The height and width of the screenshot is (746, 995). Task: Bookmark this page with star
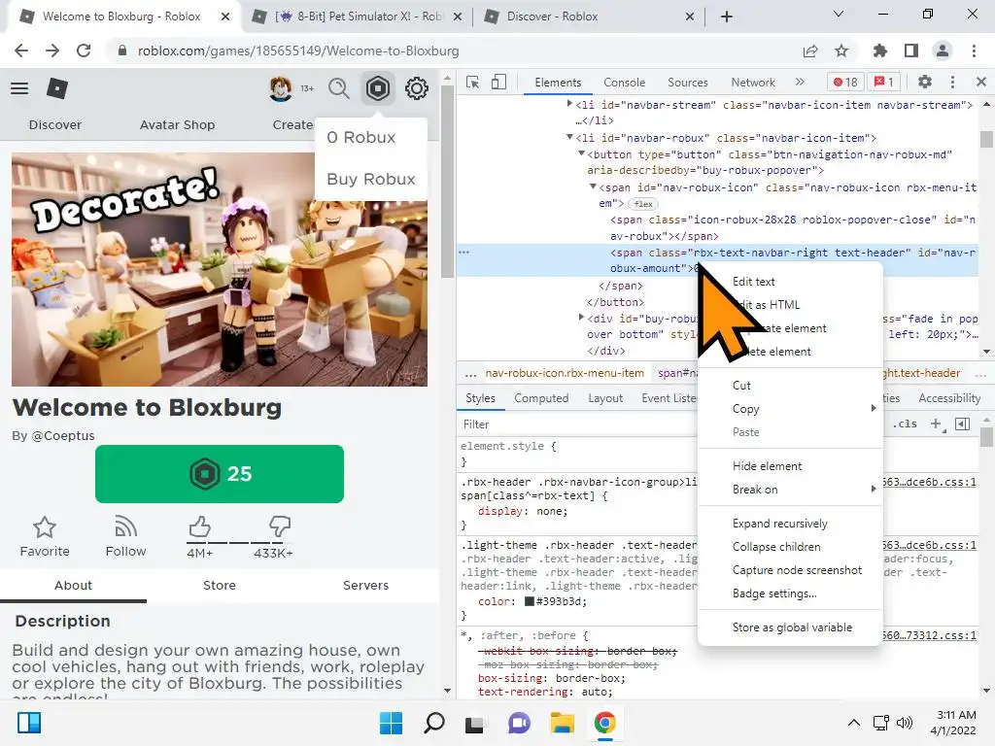[x=841, y=51]
